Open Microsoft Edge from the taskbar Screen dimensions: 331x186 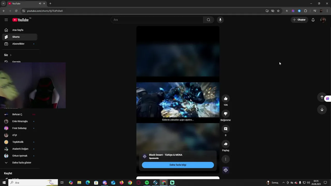(x=88, y=183)
